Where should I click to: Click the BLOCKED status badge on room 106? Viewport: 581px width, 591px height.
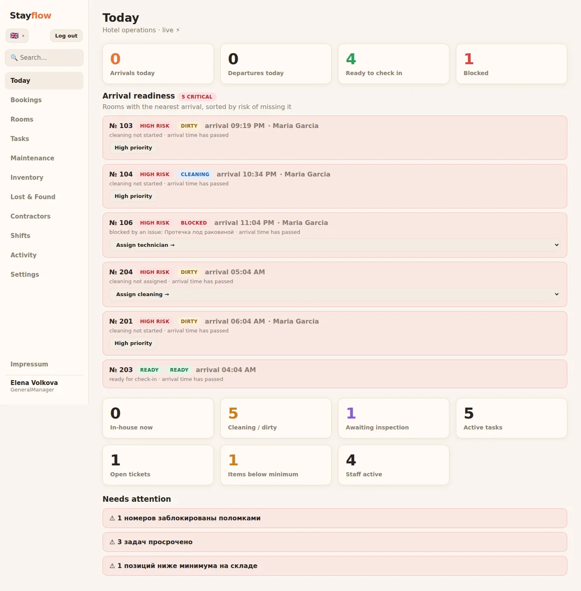194,223
